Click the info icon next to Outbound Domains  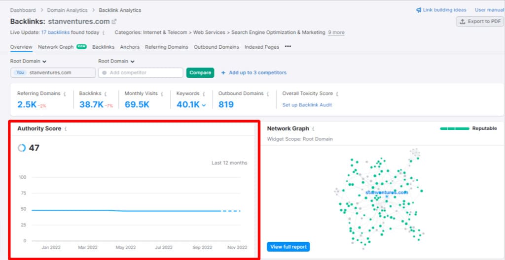point(268,94)
